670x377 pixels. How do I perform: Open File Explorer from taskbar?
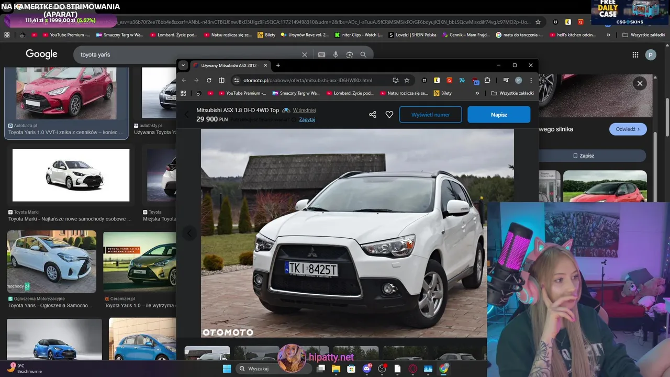point(336,369)
